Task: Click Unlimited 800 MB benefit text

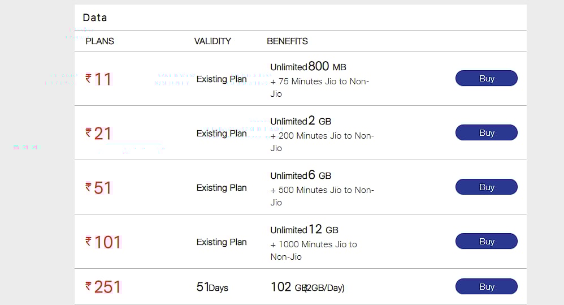Action: coord(308,67)
